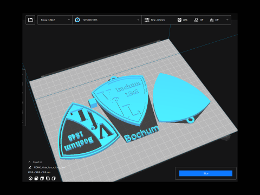The height and width of the screenshot is (195, 260).
Task: Switch to top camera view cube
Action: click(42, 178)
